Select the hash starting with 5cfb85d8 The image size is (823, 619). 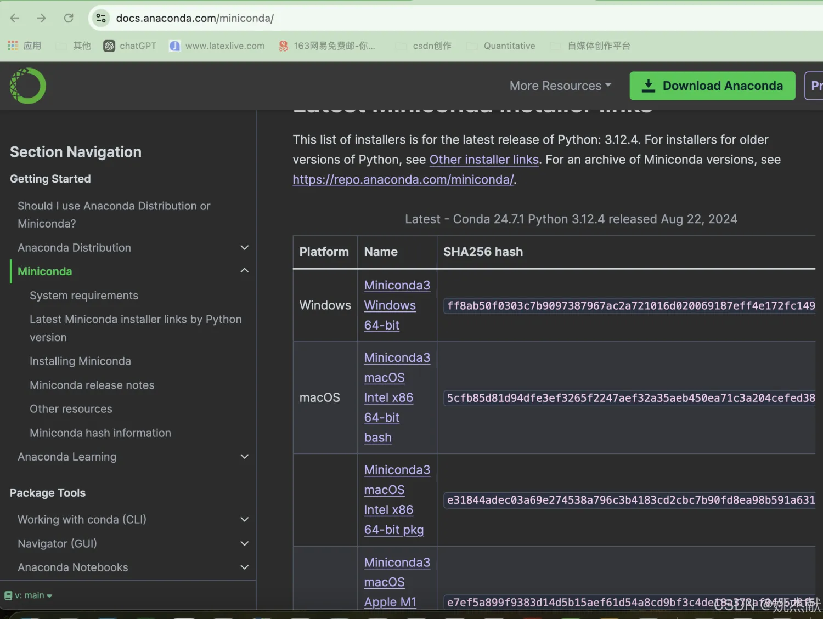pyautogui.click(x=630, y=398)
